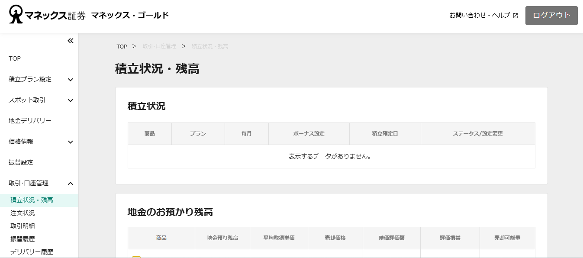Click the Monex Securities logo
This screenshot has width=583, height=258.
[x=48, y=15]
